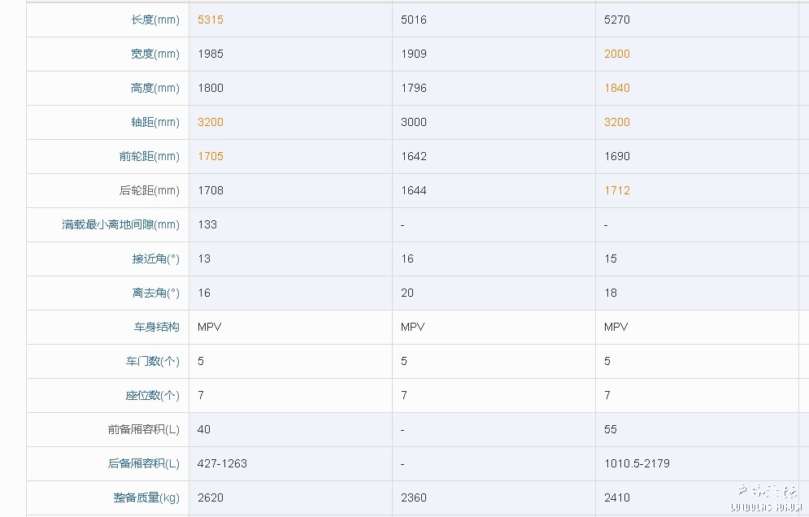This screenshot has width=809, height=517.
Task: Click the 后备厢容积(L) row label
Action: (143, 463)
